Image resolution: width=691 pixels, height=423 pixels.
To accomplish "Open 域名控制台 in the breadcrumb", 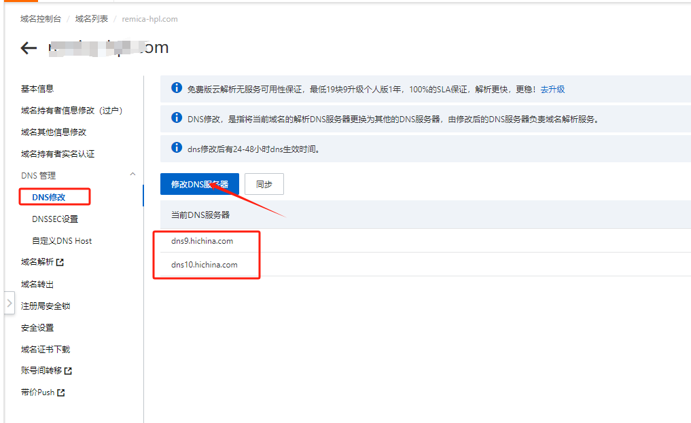I will [41, 19].
